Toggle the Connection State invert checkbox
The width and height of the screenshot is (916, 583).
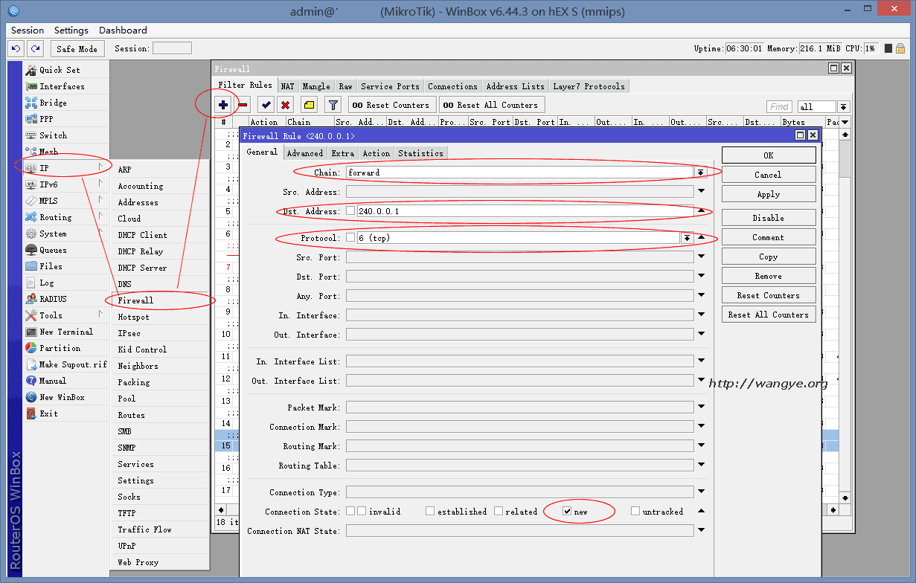(350, 512)
